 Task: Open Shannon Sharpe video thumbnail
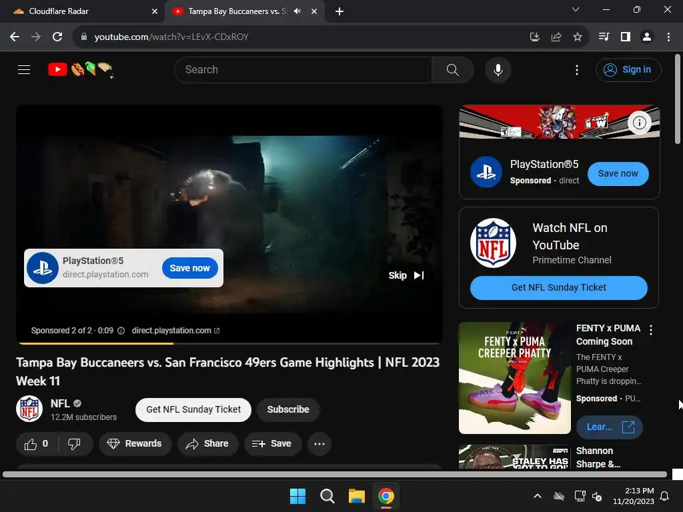[x=514, y=457]
